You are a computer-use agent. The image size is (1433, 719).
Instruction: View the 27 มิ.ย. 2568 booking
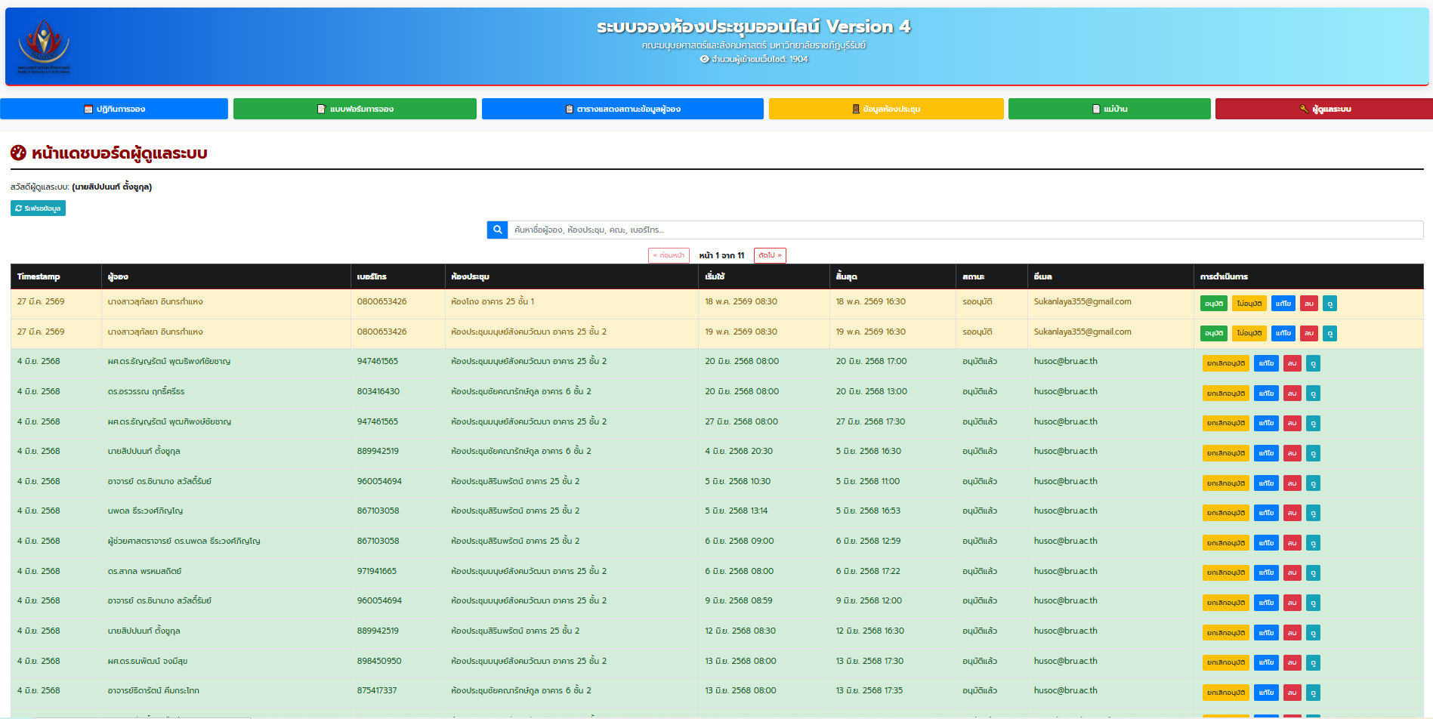point(1314,423)
